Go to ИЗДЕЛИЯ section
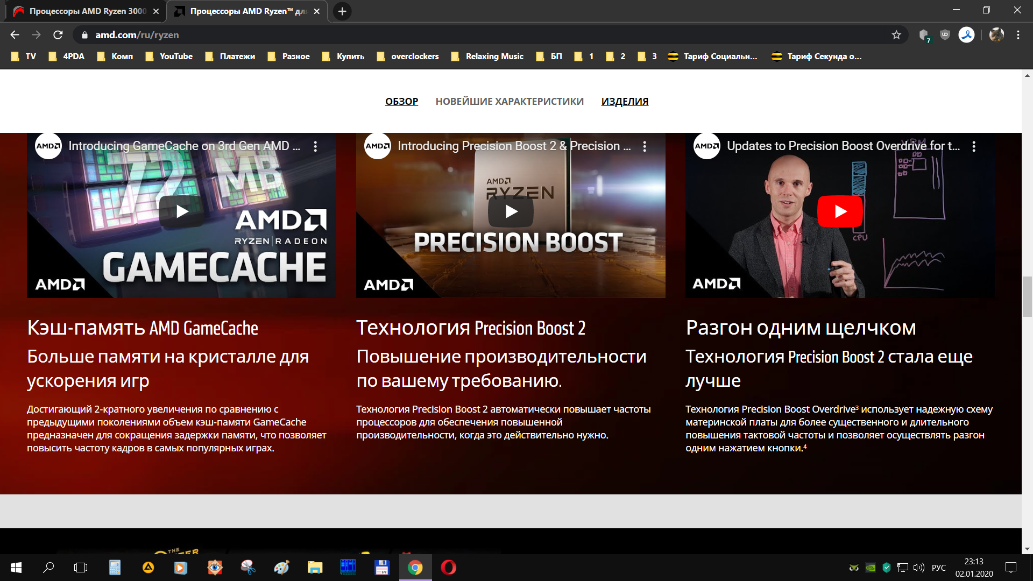Viewport: 1033px width, 581px height. coord(625,101)
